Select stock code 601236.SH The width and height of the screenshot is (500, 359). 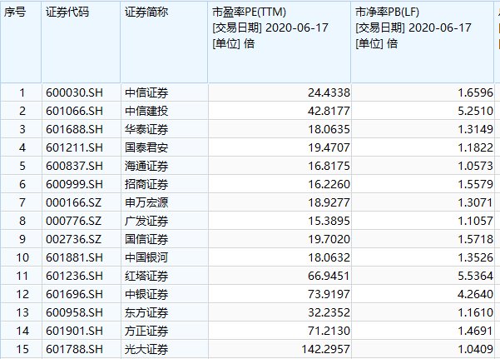click(x=74, y=276)
